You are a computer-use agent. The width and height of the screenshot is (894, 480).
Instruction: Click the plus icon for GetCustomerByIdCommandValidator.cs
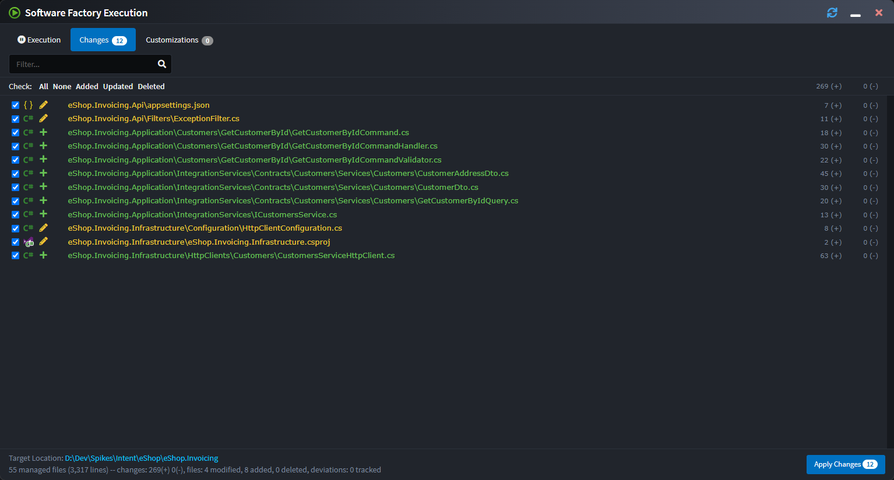coord(43,160)
